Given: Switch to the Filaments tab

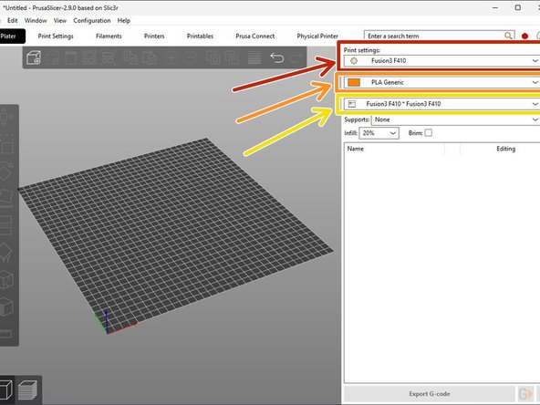Looking at the screenshot, I should coord(109,36).
